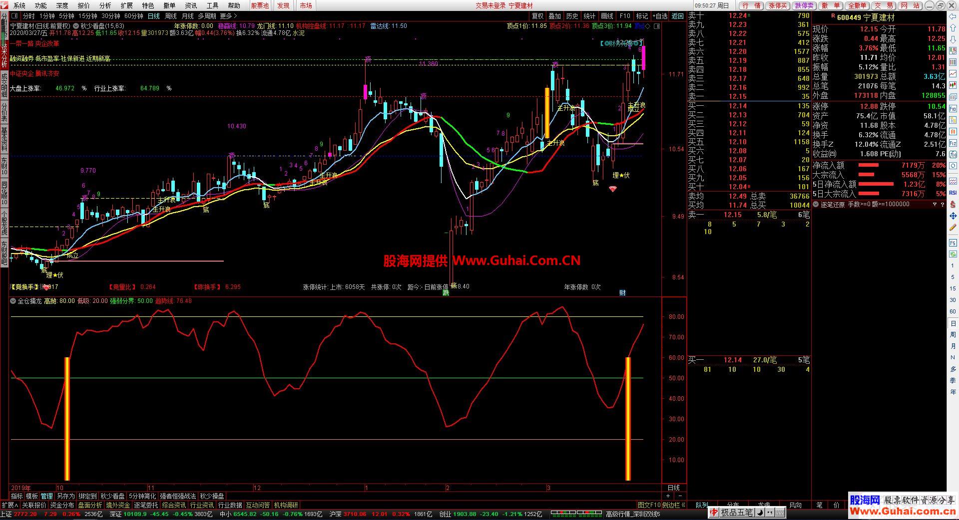959x520 pixels.
Task: Select the 秋少操盘 template tab
Action: click(x=212, y=496)
